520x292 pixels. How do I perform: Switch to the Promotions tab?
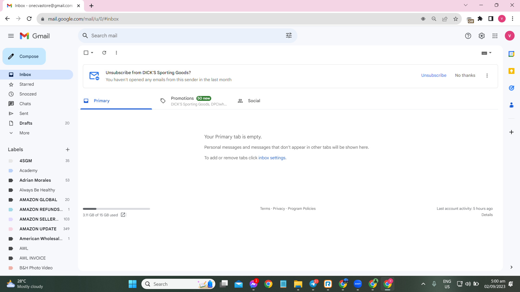tap(193, 101)
